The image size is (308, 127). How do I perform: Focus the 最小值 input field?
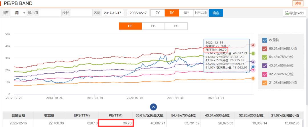tap(50, 13)
